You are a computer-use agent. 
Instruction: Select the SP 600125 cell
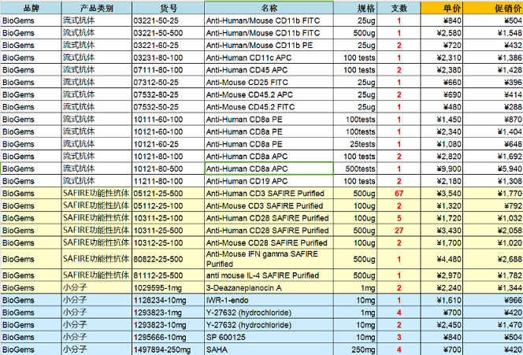[269, 337]
